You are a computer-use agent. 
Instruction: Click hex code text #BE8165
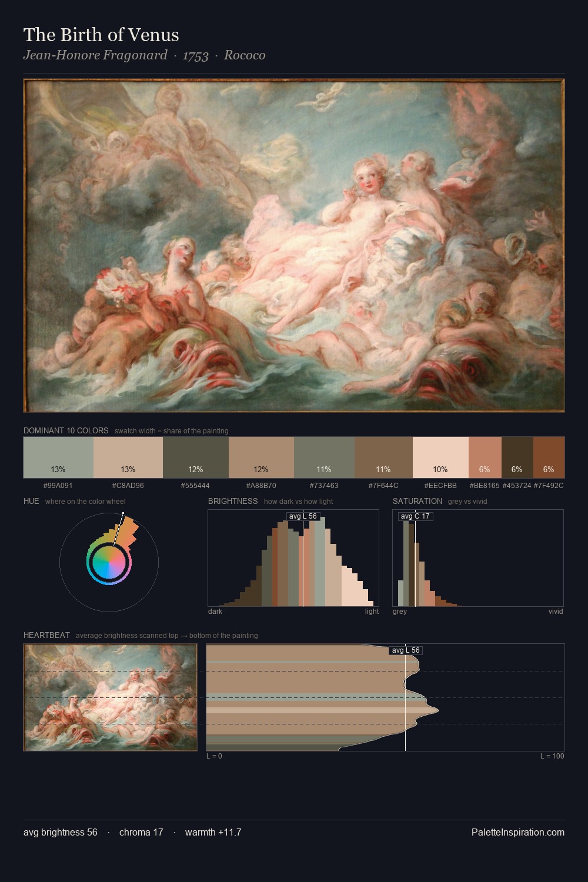pos(485,486)
